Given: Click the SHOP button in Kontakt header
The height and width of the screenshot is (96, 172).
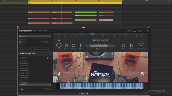Looking at the screenshot, I should tap(129, 31).
